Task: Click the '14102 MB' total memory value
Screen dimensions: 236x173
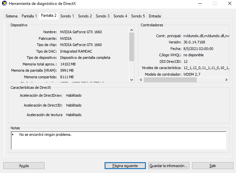Action: click(x=68, y=64)
